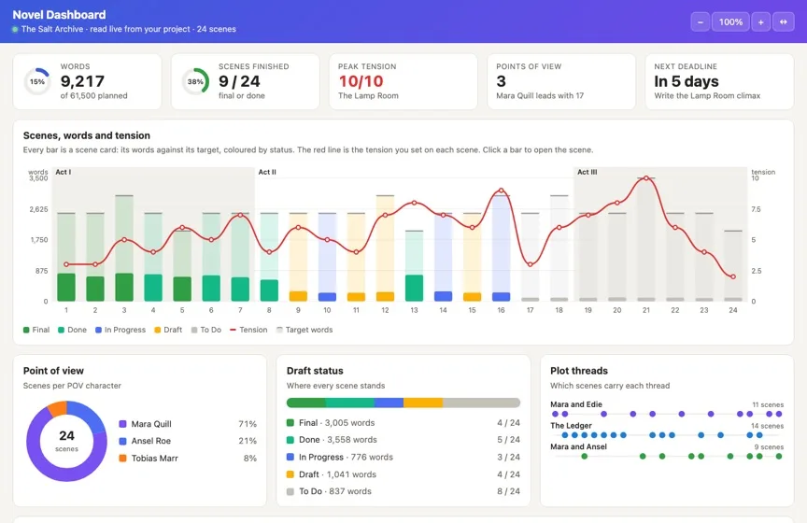807x523 pixels.
Task: Click the Mara and Edie thread label
Action: click(576, 404)
